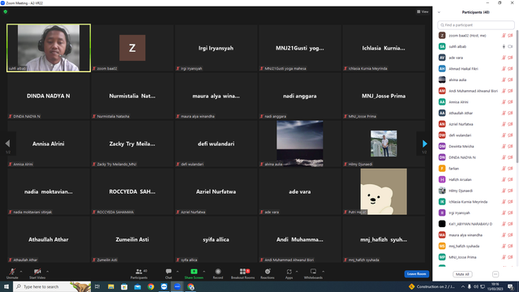Click the green encryption shield icon
The width and height of the screenshot is (519, 292).
[6, 11]
